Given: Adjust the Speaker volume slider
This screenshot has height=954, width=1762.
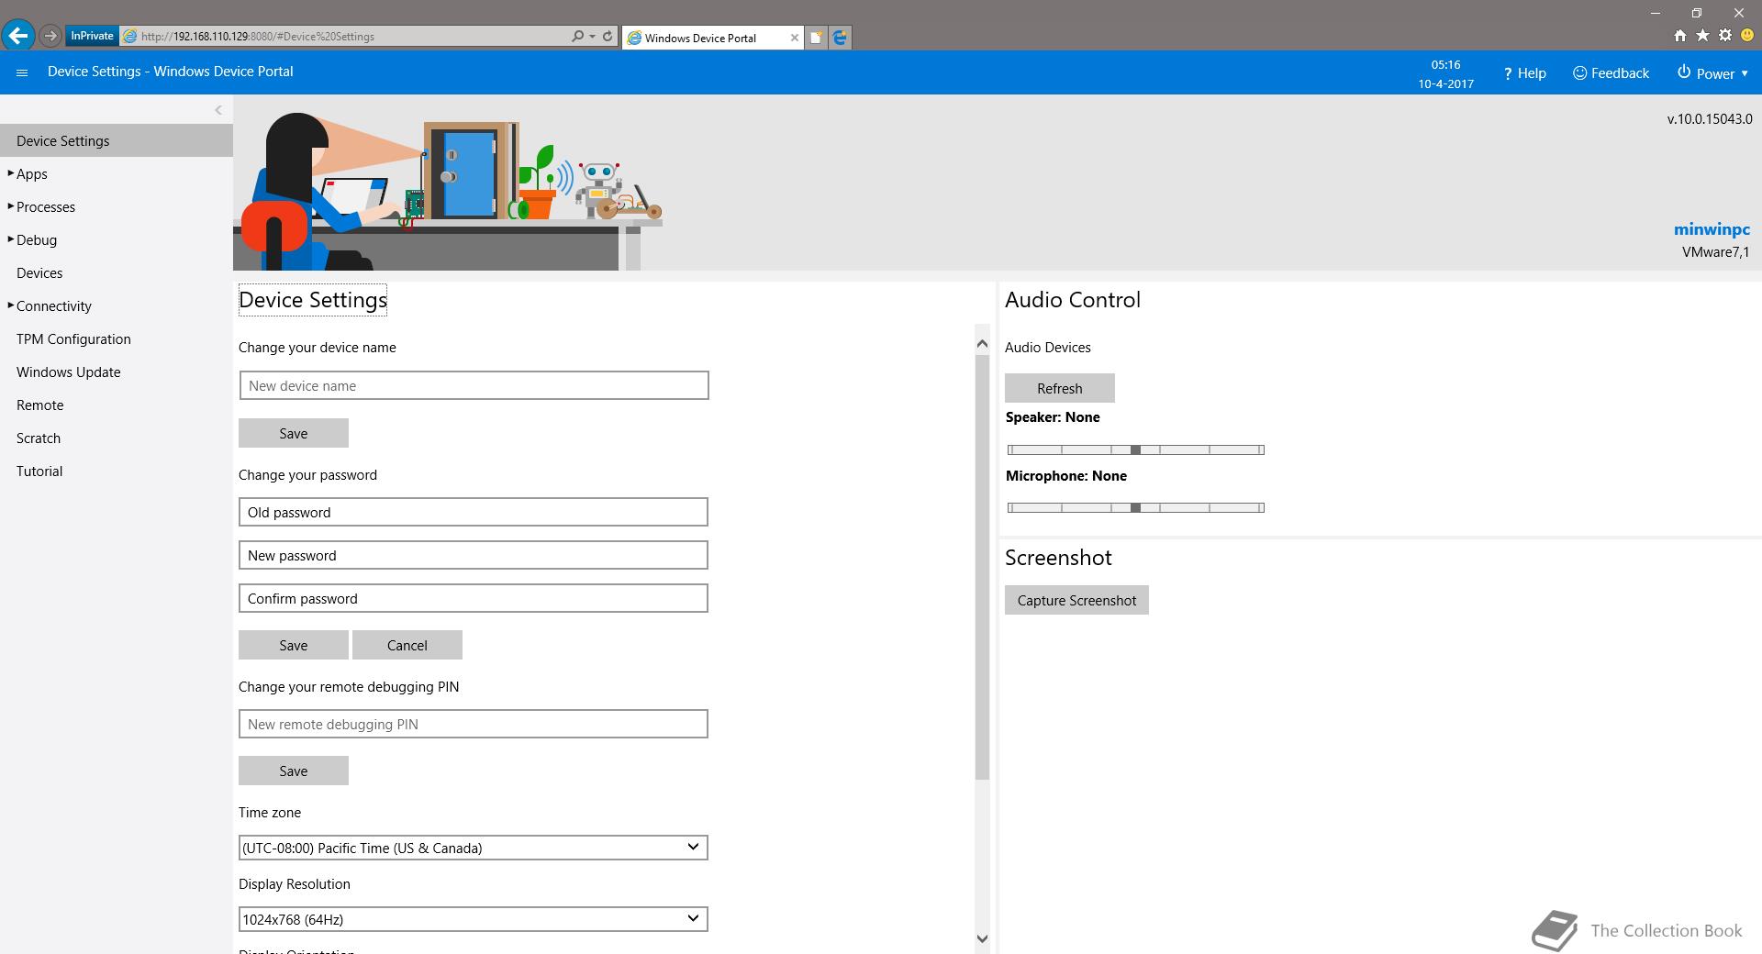Looking at the screenshot, I should (1136, 449).
